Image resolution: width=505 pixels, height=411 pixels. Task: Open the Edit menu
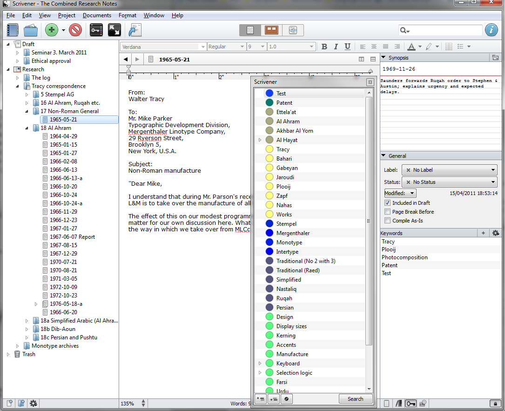click(x=27, y=15)
